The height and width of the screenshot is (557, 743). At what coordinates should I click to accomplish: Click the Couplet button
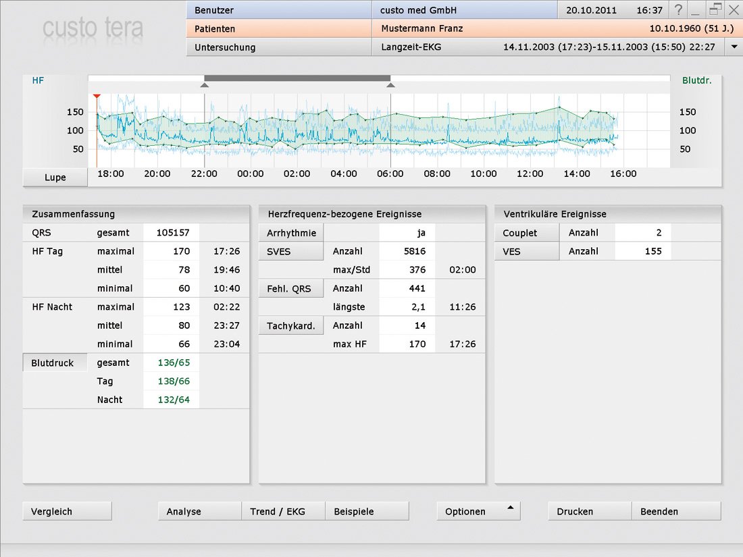point(527,233)
